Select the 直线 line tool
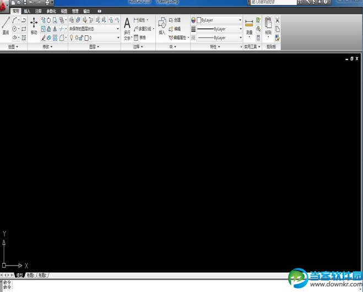 [x=6, y=26]
